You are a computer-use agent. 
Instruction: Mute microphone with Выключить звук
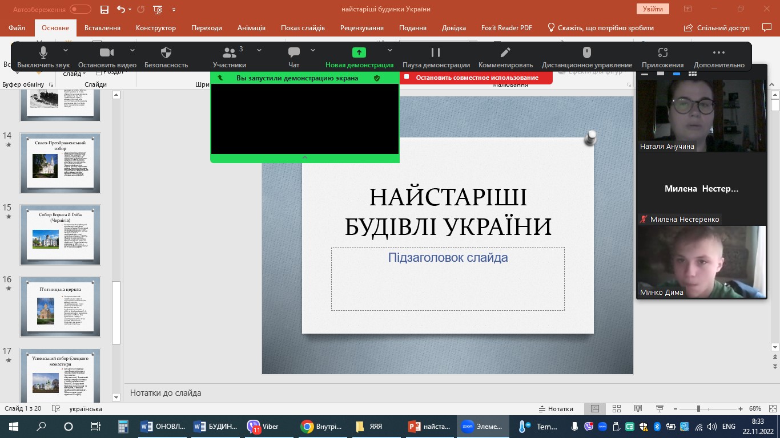coord(43,53)
